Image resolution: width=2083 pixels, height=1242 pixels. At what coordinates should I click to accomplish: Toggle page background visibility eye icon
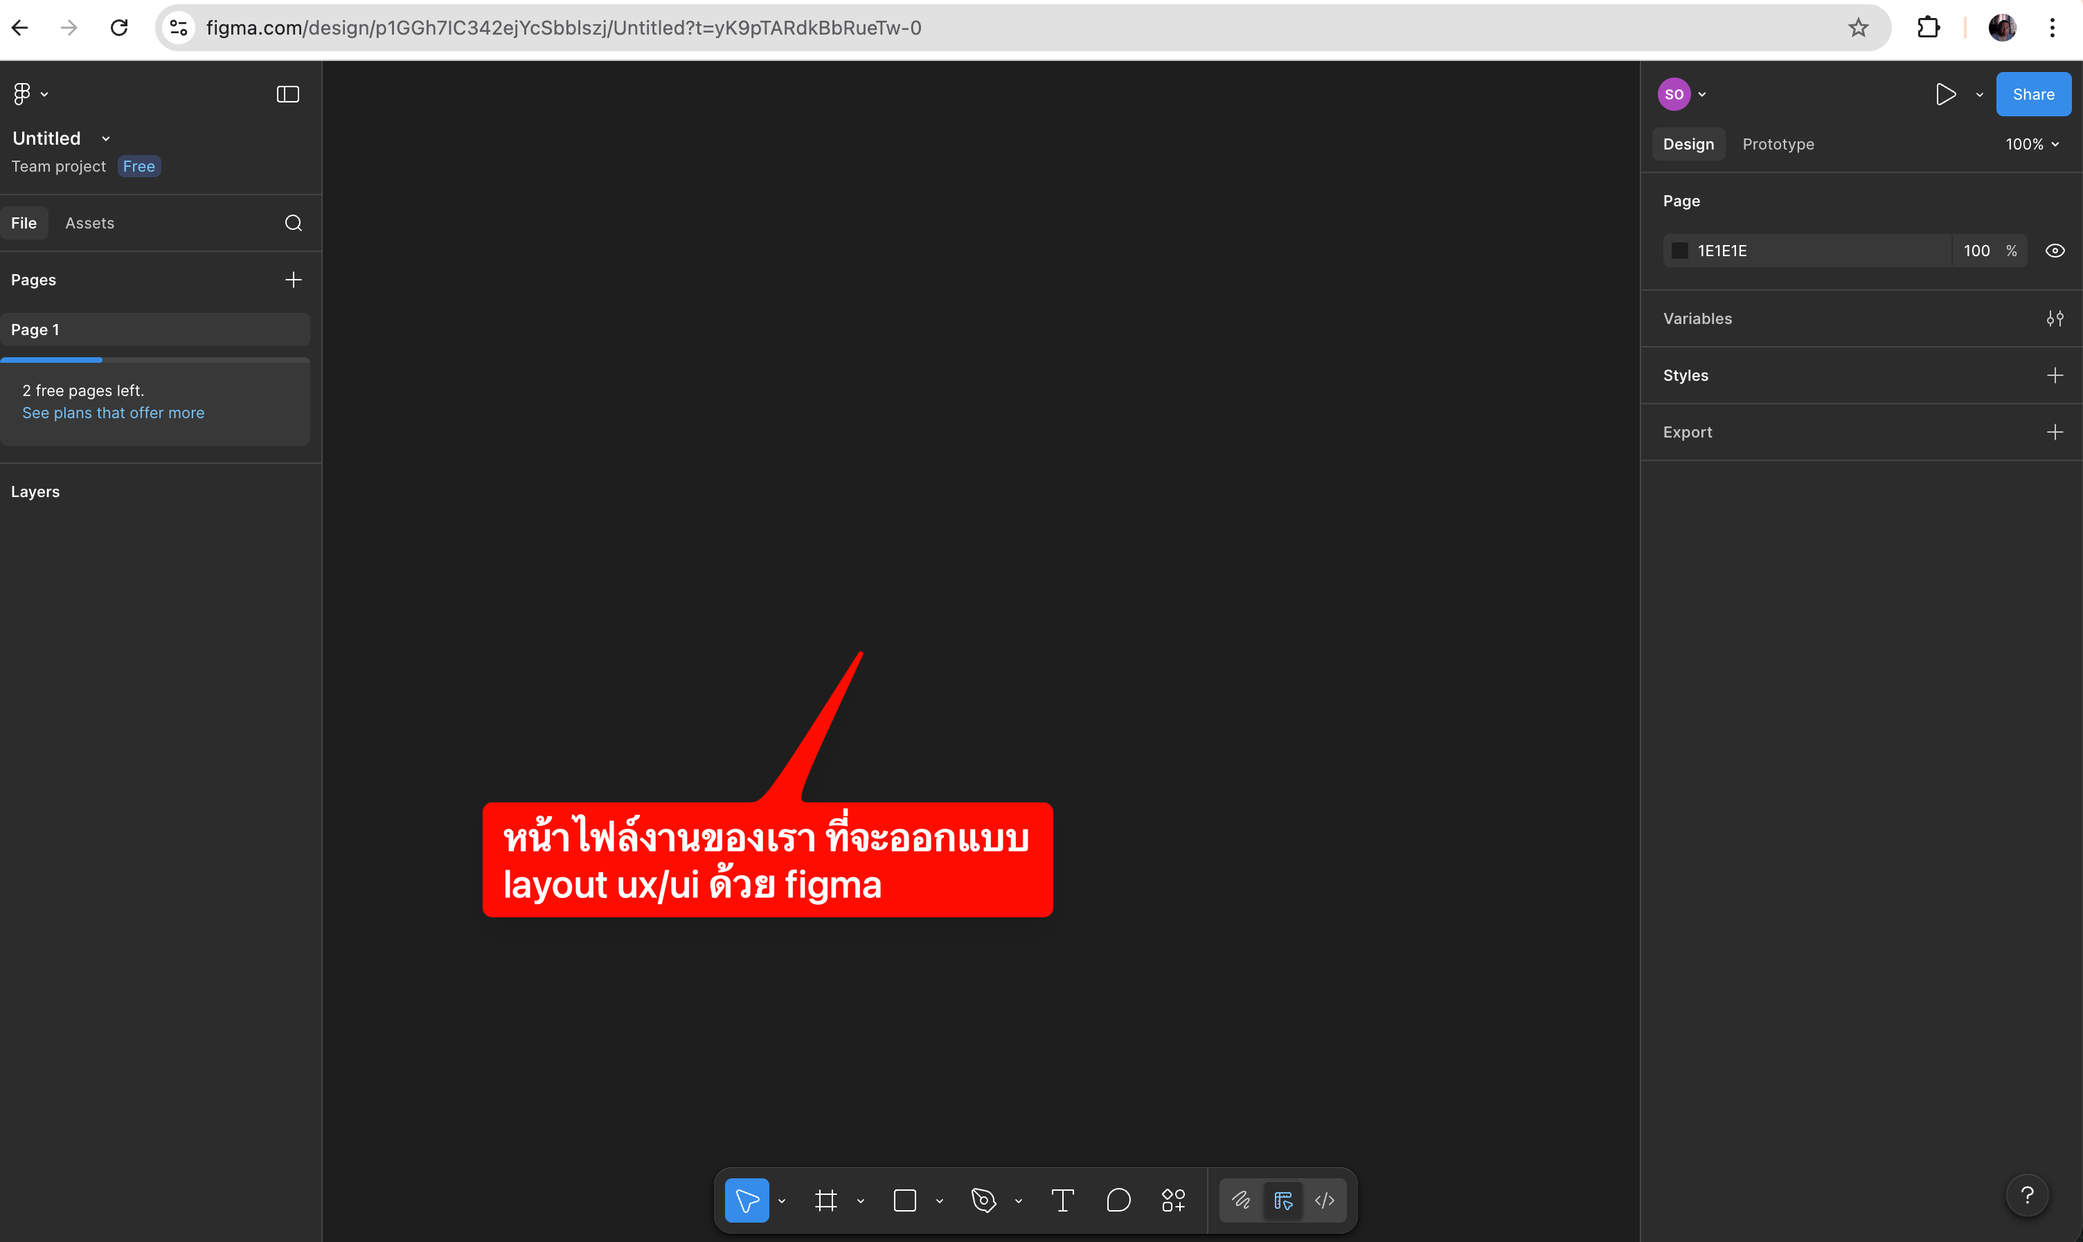pyautogui.click(x=2054, y=250)
